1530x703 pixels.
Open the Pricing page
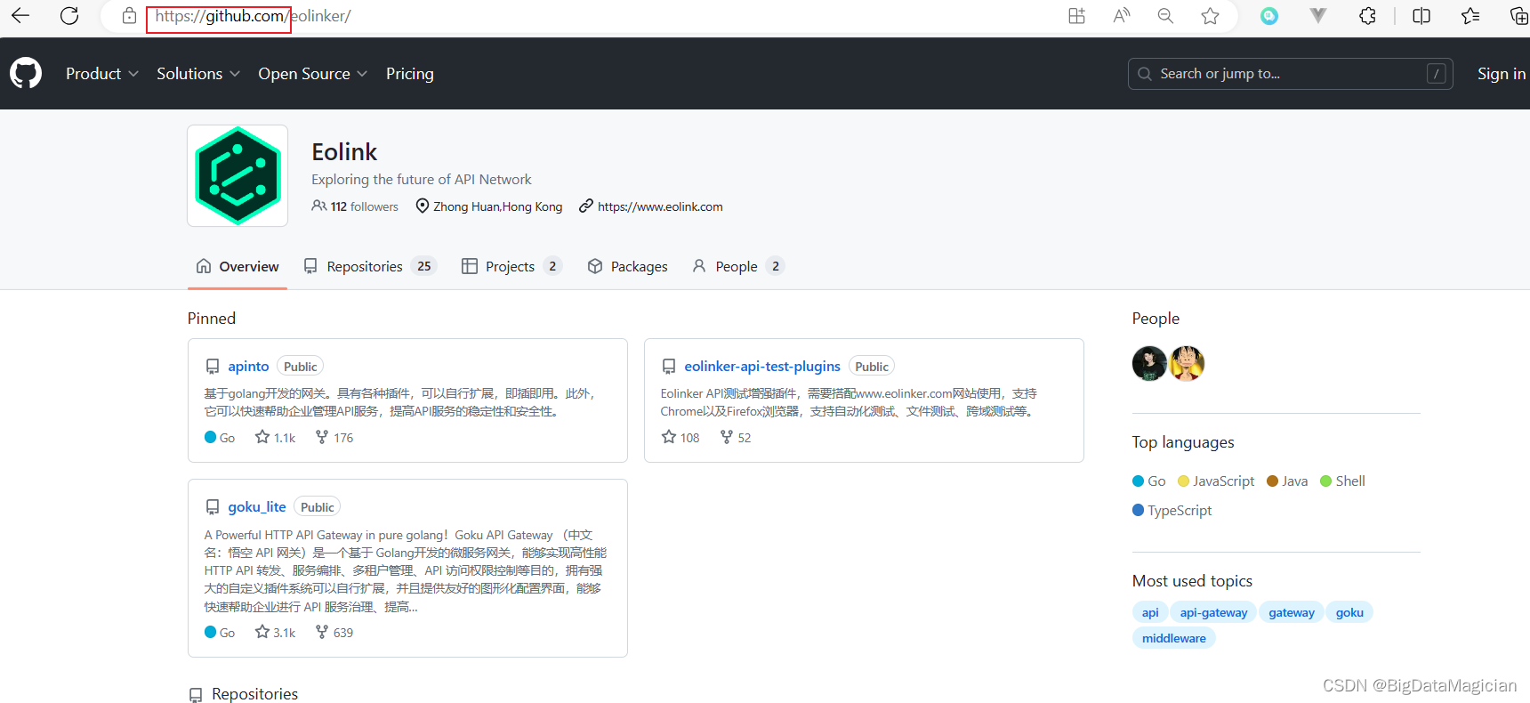pos(410,74)
